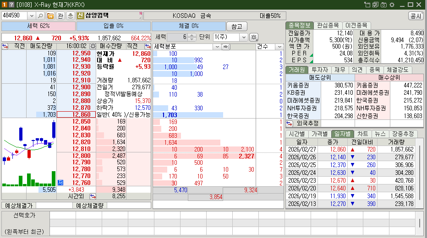
Task: Decrease 세력 value with down stepper
Action: (192, 39)
